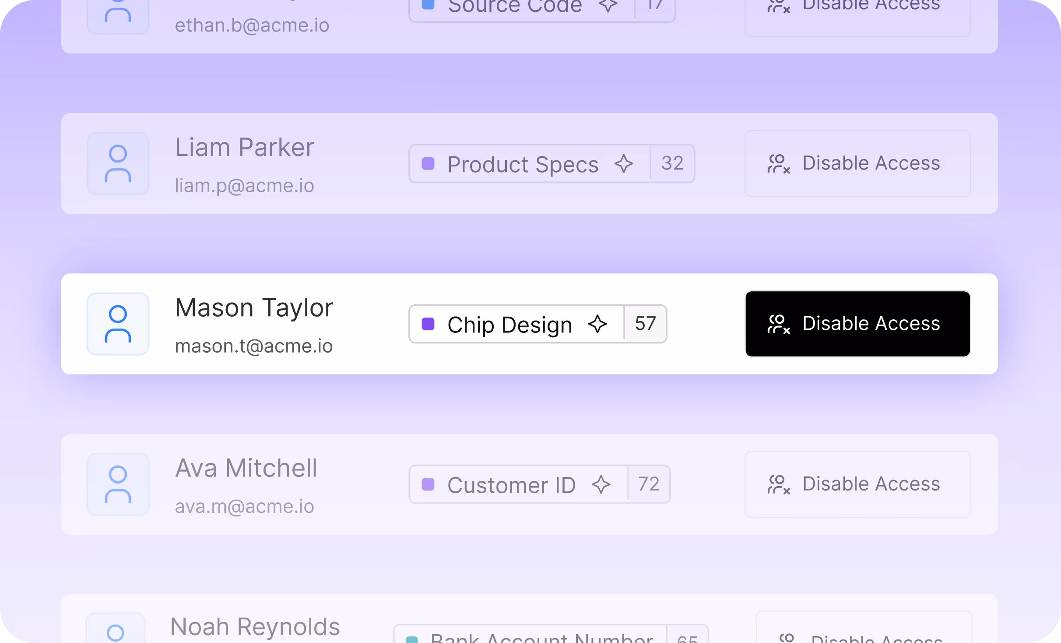Click sparkle icon next to Product Specs

pyautogui.click(x=624, y=164)
